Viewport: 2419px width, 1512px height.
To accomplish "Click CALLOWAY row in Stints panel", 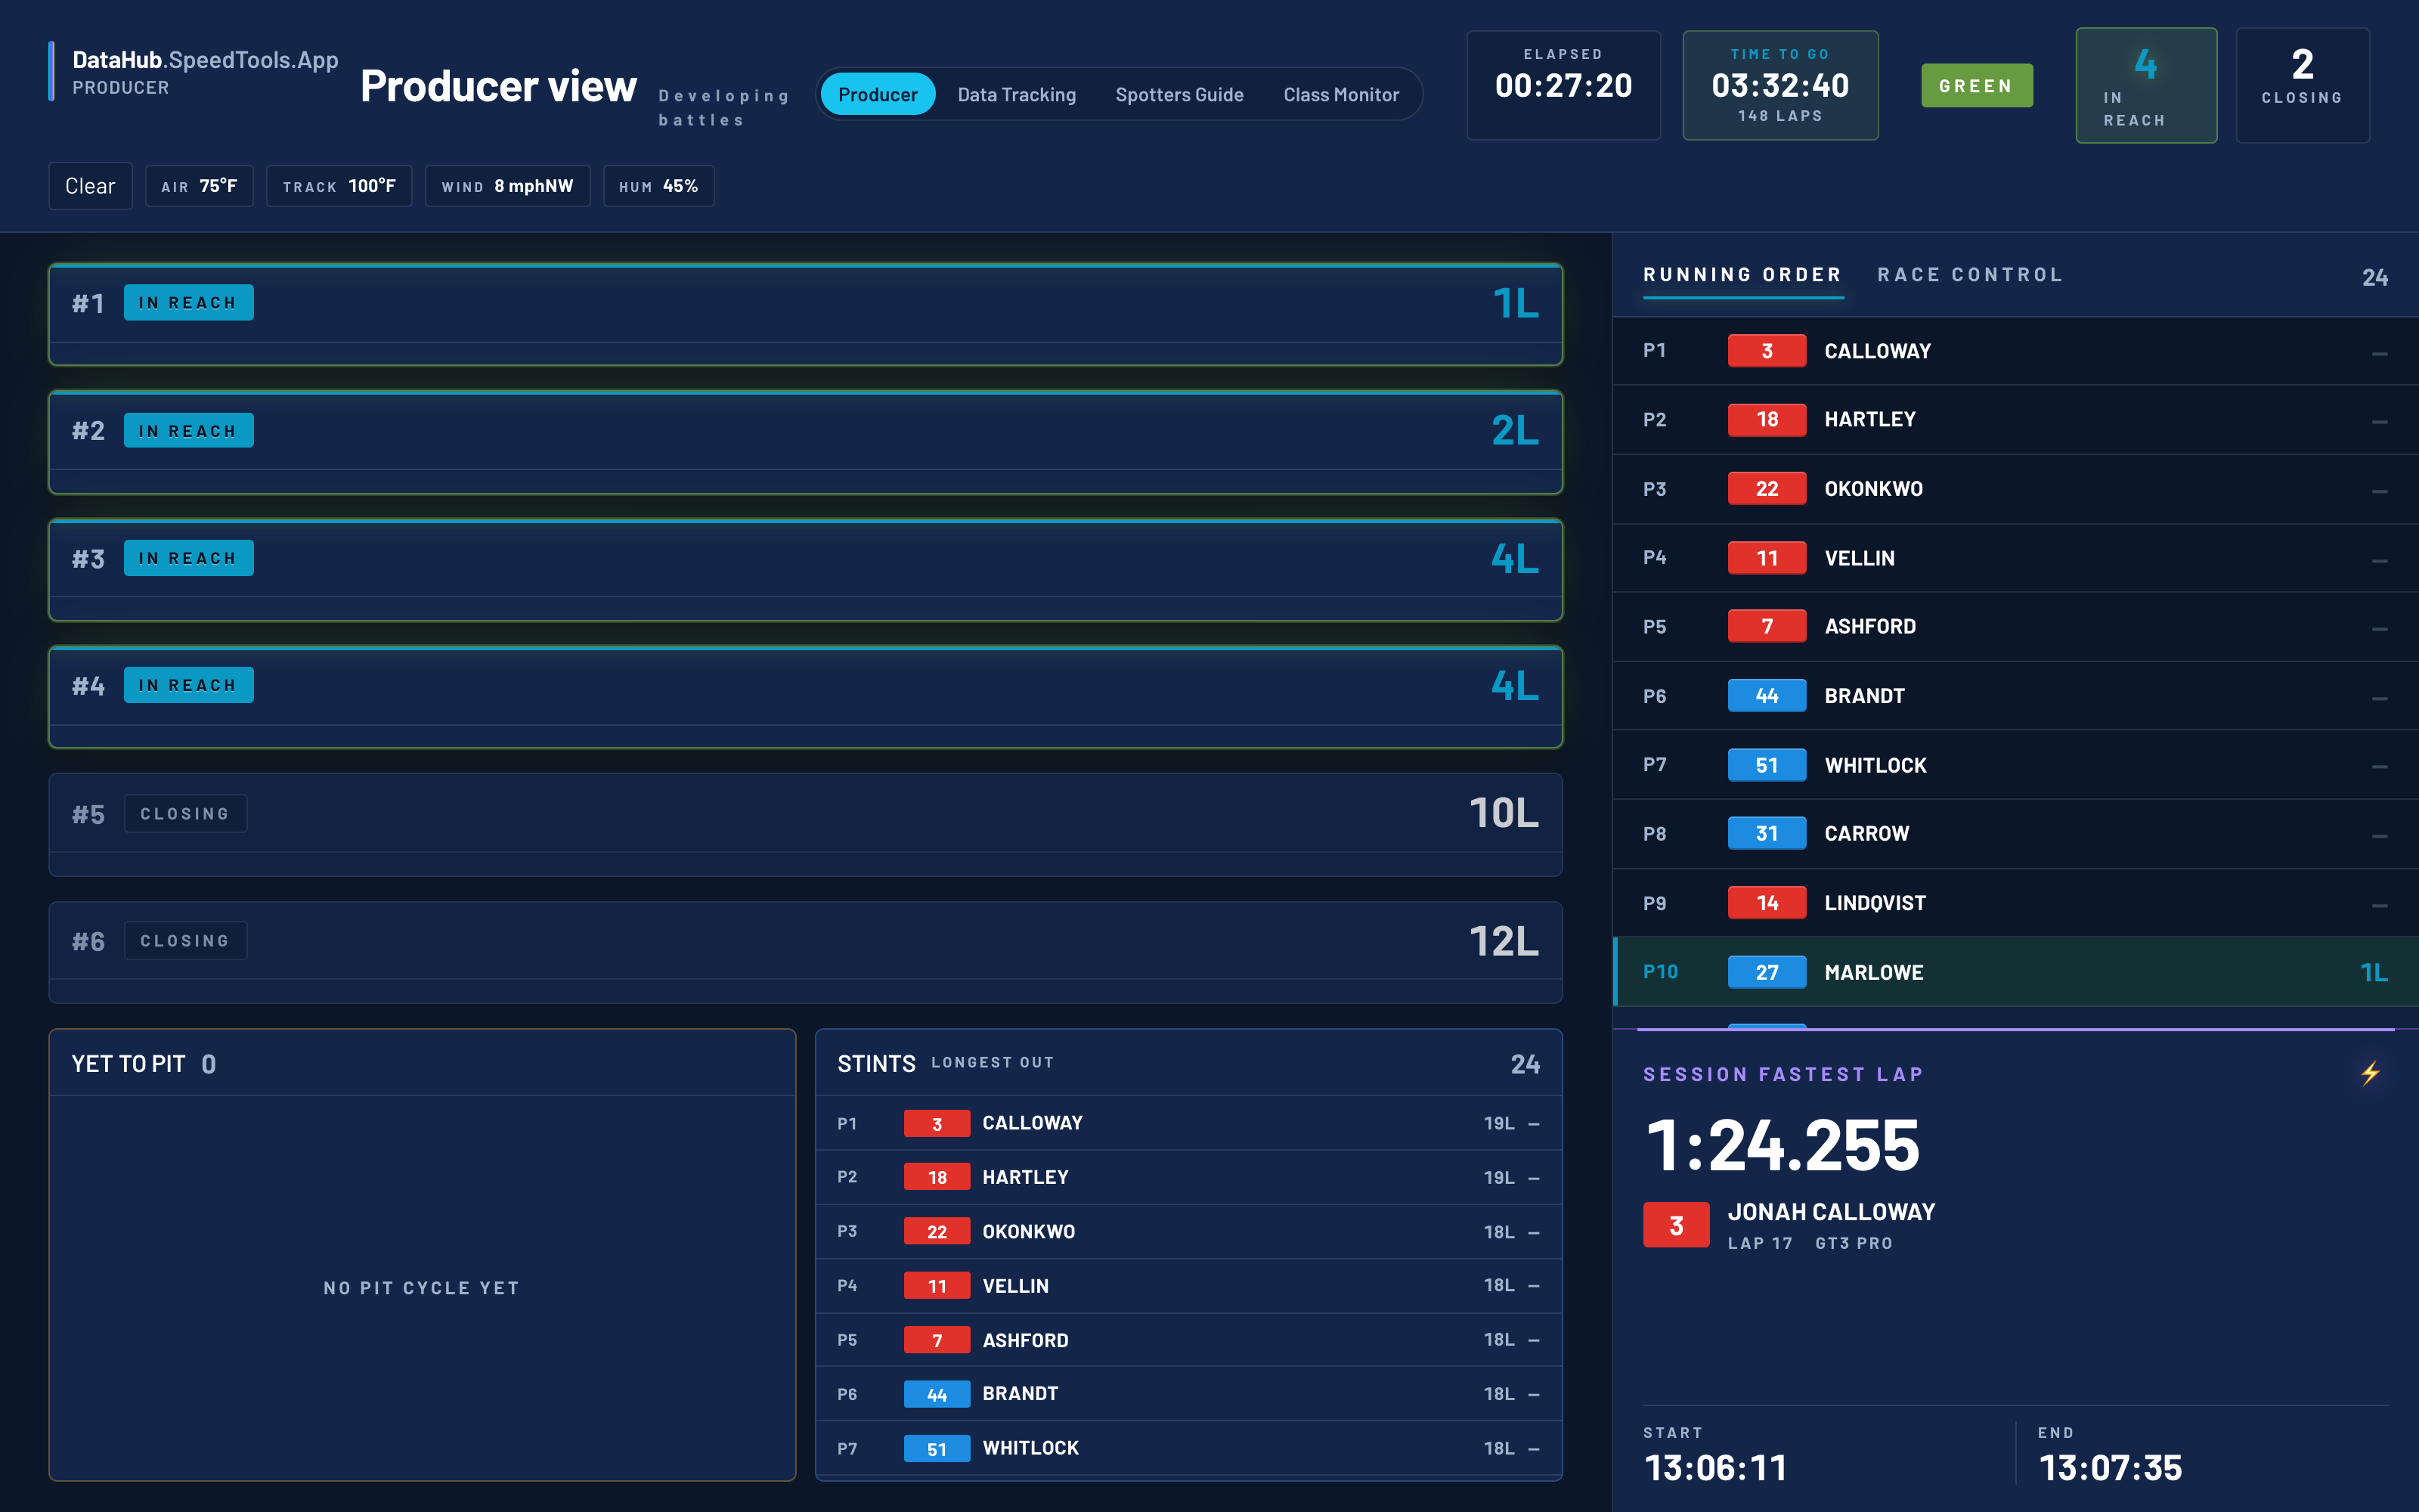I will pyautogui.click(x=1188, y=1123).
